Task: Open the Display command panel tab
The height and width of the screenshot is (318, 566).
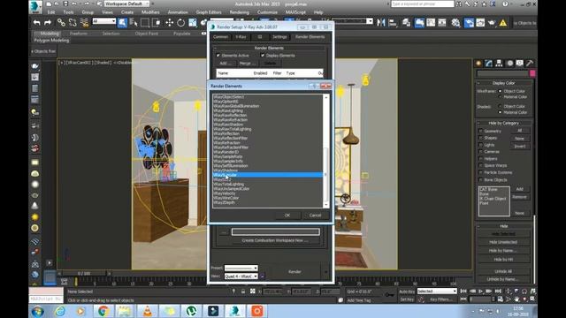Action: [x=519, y=63]
